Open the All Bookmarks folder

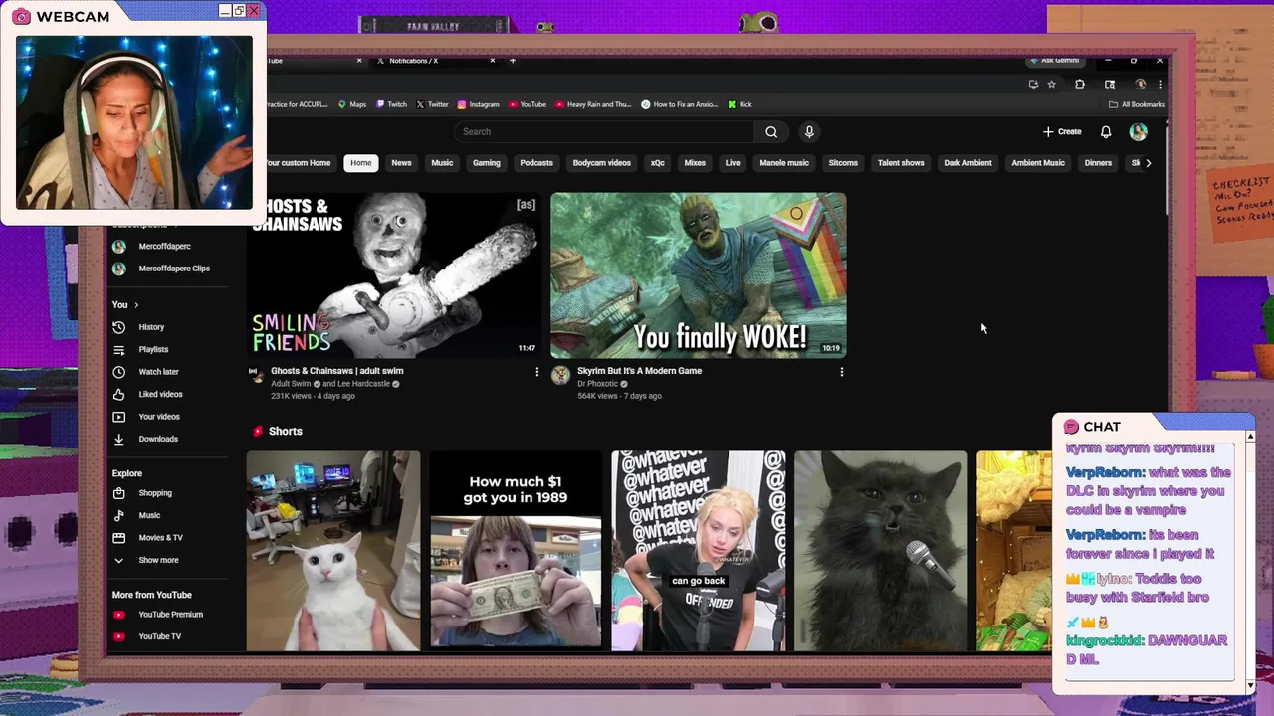coord(1137,104)
